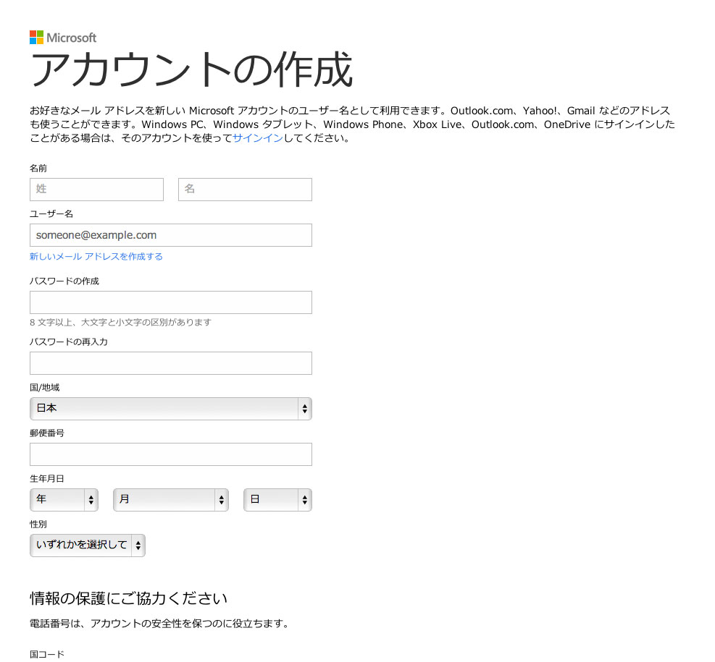
Task: Focus the 姓 last name field
Action: coord(96,190)
